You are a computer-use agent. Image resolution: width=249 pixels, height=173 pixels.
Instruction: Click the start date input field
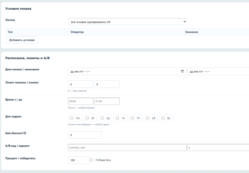(x=127, y=71)
